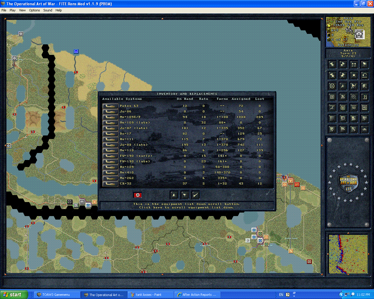Click the German flag button in the dialog

point(138,195)
